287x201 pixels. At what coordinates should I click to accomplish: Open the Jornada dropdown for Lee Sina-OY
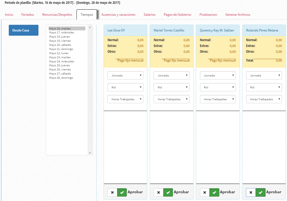click(125, 75)
